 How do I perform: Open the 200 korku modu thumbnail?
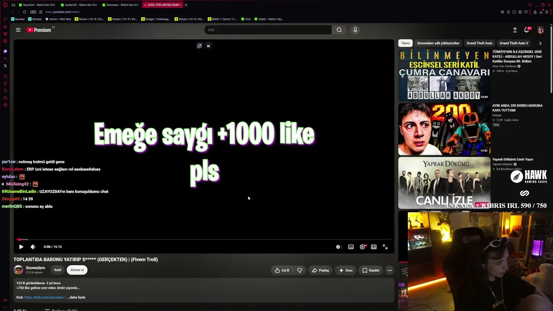[x=444, y=129]
